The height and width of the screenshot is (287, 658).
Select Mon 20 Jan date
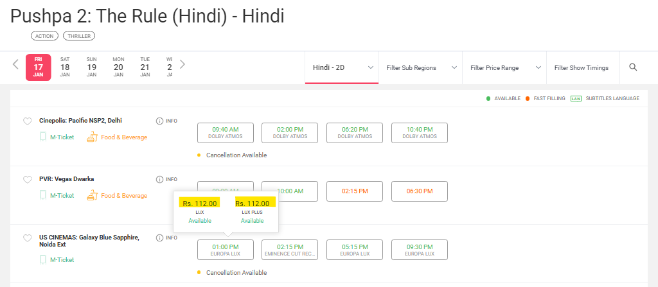[x=118, y=67]
